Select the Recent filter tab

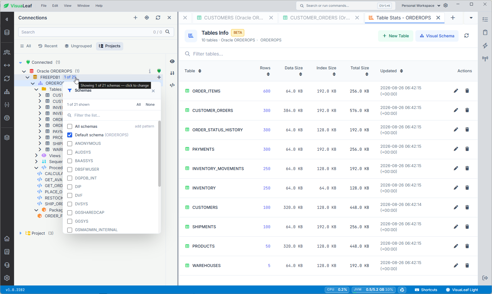[x=48, y=46]
